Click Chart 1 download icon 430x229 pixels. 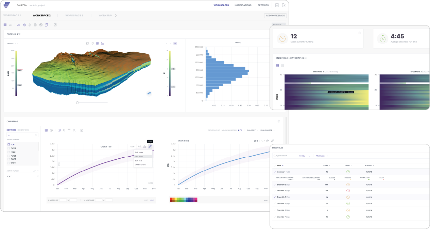point(144,146)
